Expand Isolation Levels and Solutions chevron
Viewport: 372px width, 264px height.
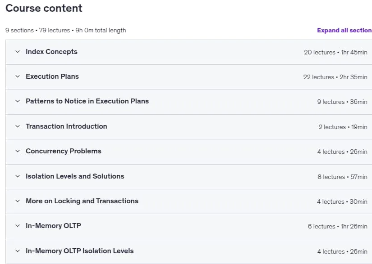[x=18, y=176]
